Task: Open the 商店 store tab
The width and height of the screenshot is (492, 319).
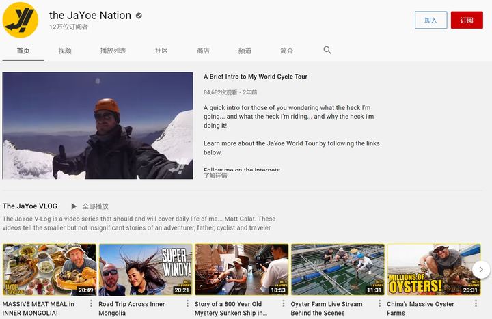Action: coord(203,51)
